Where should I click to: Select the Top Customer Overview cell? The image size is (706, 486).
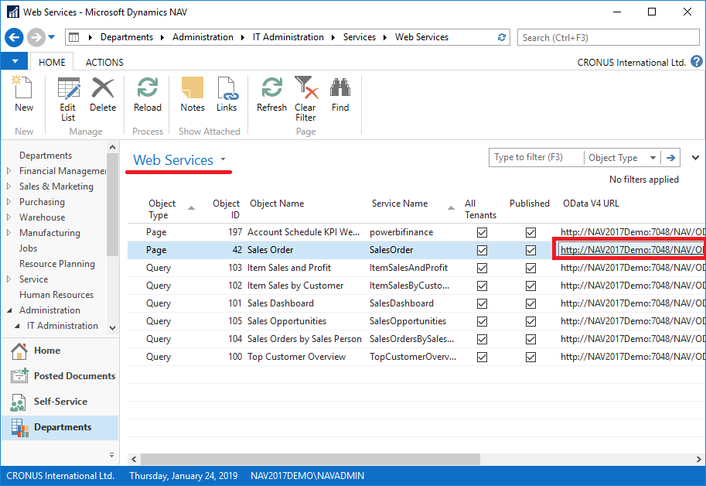coord(297,357)
